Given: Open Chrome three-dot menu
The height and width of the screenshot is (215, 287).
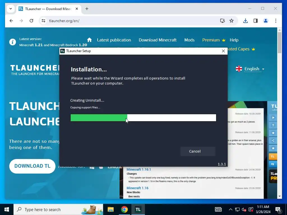Looking at the screenshot, I should (276, 21).
